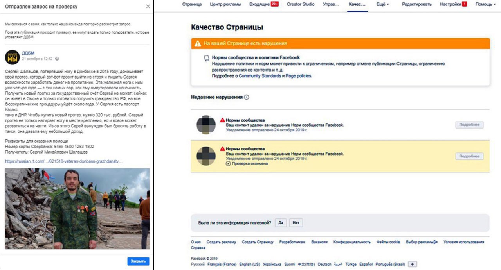The height and width of the screenshot is (270, 501).
Task: Click the blue Закрыть button
Action: pyautogui.click(x=138, y=261)
